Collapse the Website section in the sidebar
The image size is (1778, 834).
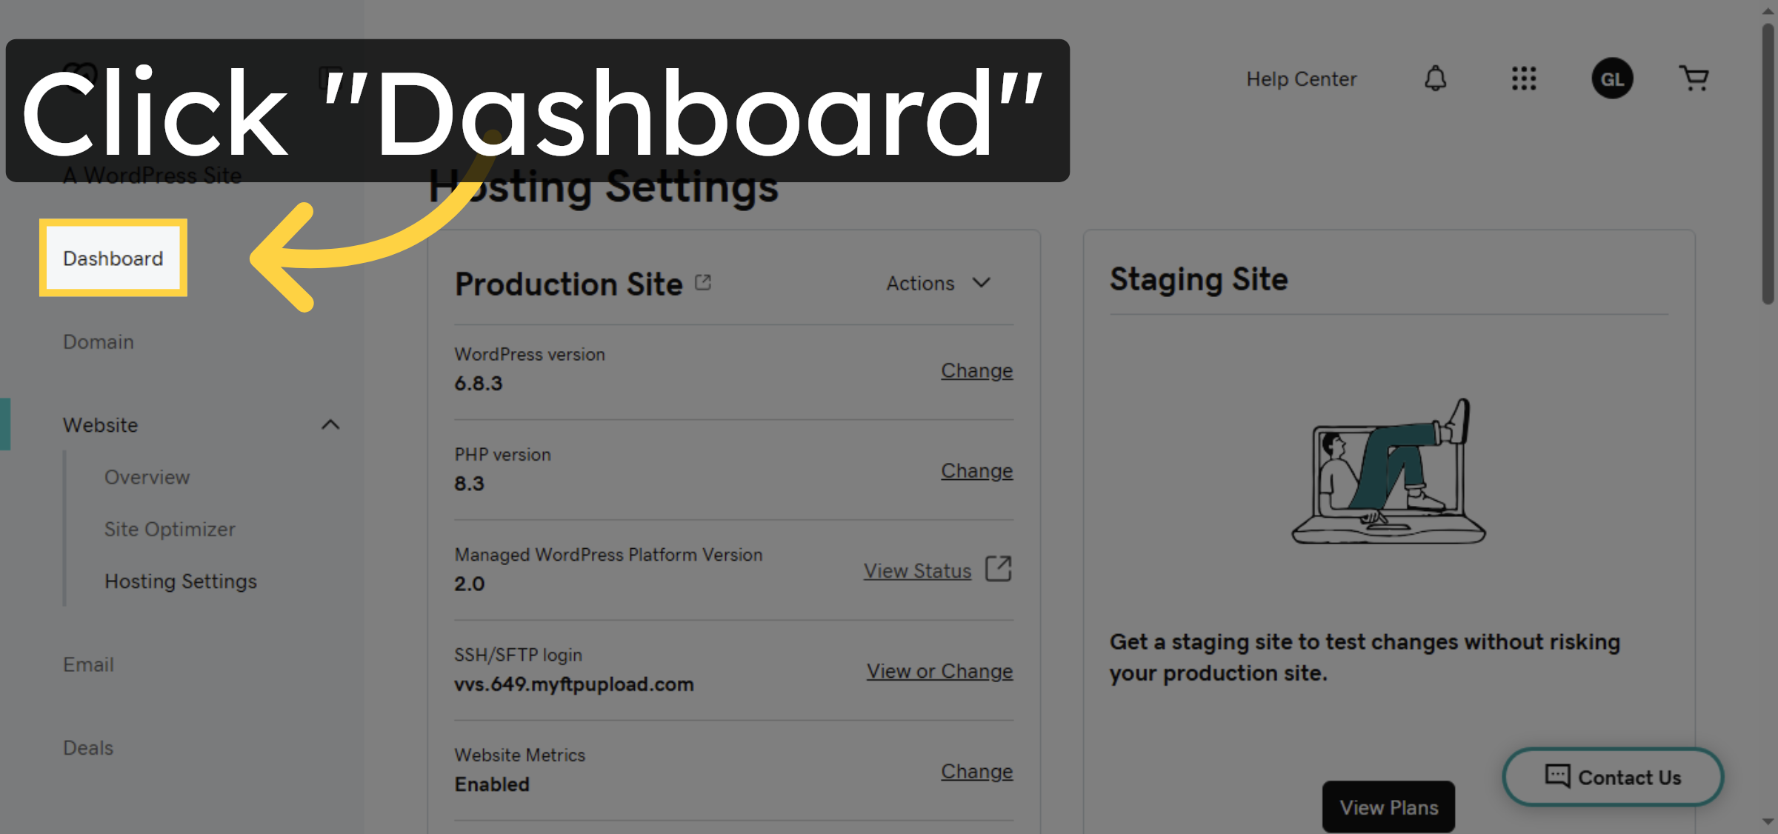click(331, 425)
